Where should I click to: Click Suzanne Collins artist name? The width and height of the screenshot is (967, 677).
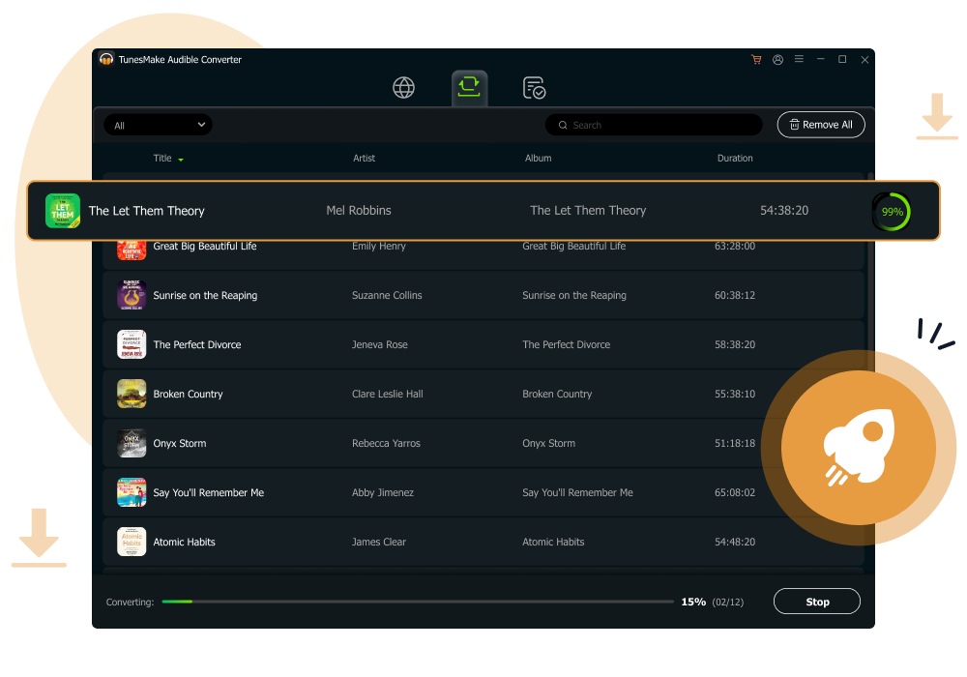(387, 295)
